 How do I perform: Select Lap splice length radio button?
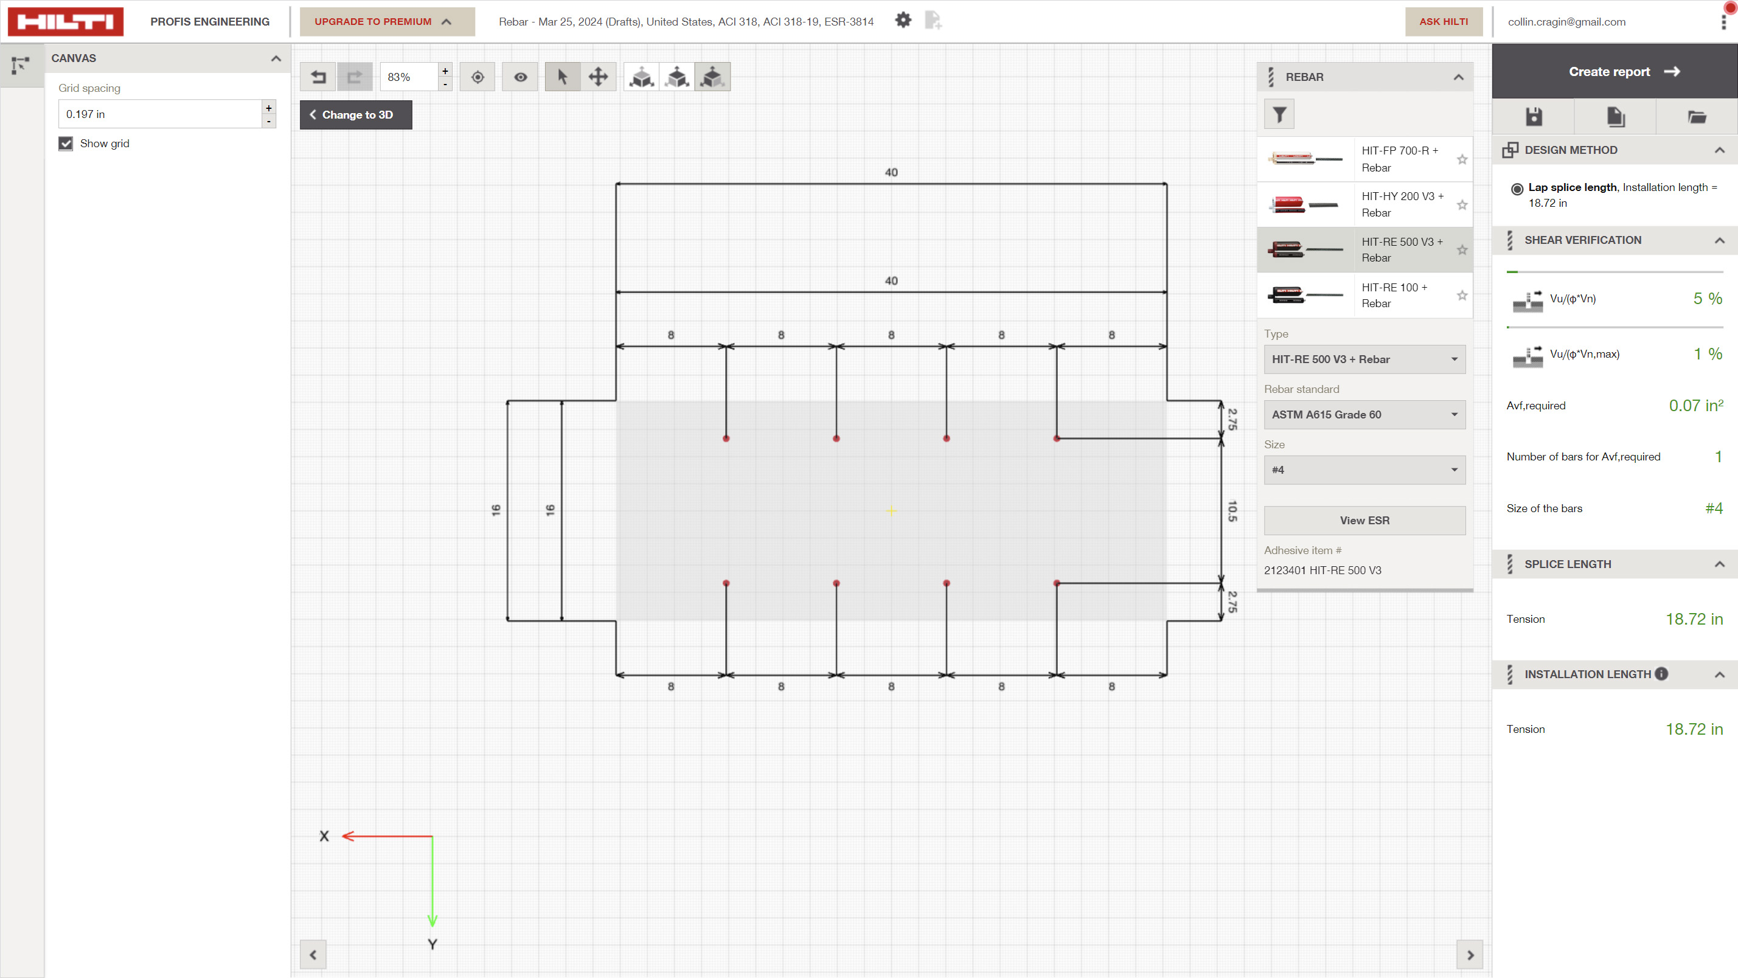pyautogui.click(x=1517, y=188)
